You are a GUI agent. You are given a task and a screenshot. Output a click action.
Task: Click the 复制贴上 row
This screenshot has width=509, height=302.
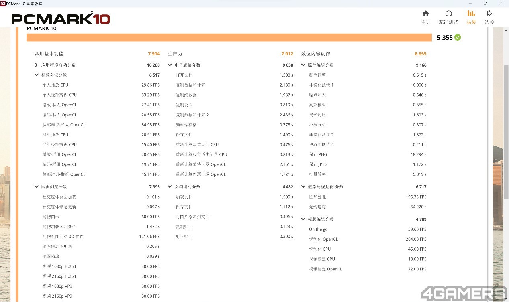235,227
